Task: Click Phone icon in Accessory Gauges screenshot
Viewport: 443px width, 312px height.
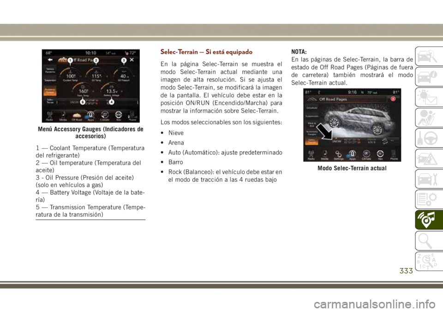Action: coord(132,116)
